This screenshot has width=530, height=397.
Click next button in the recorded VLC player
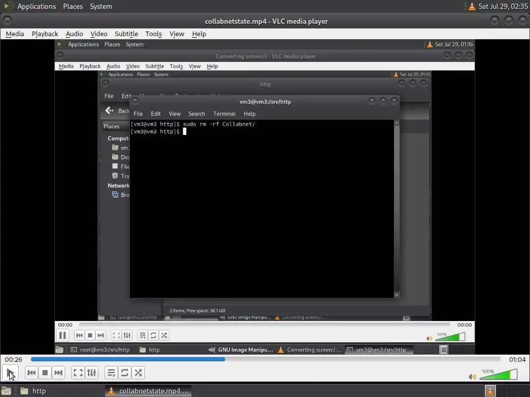click(x=101, y=335)
